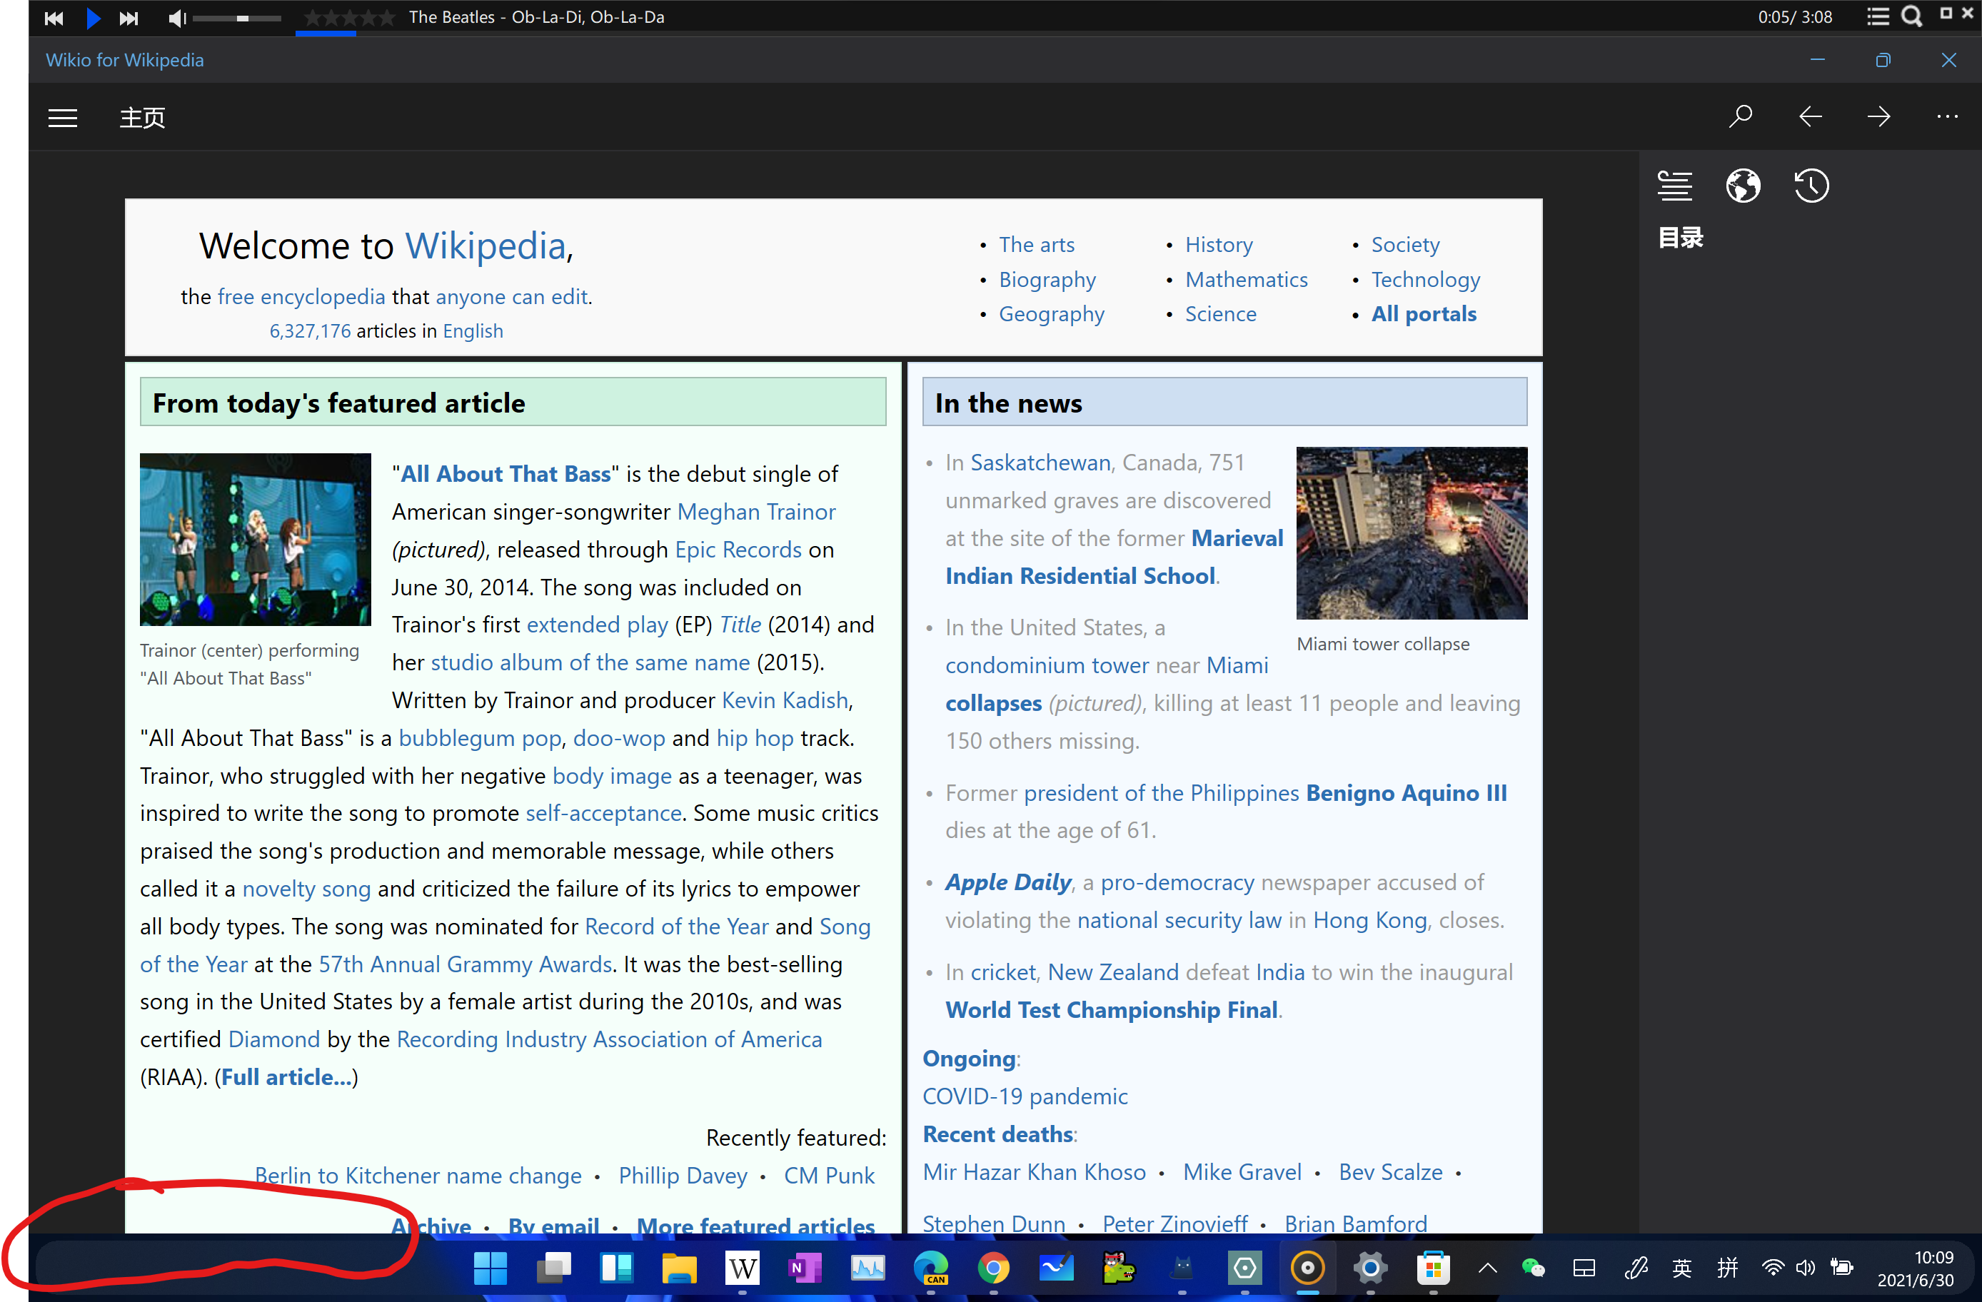Open the Meghan Trainor link

[756, 511]
